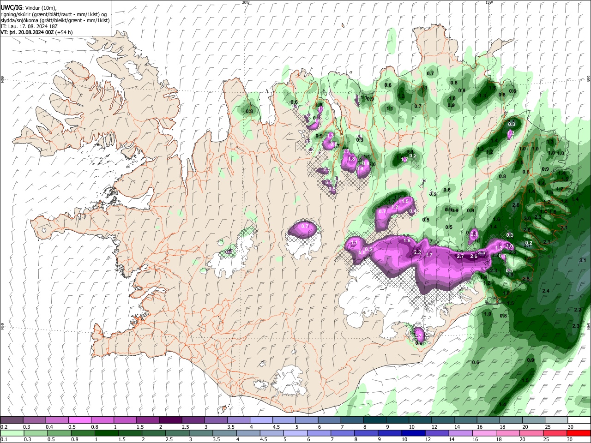Pick the pale green 0.1 swatch in the rain scale
591x443 pixels.
[12, 433]
